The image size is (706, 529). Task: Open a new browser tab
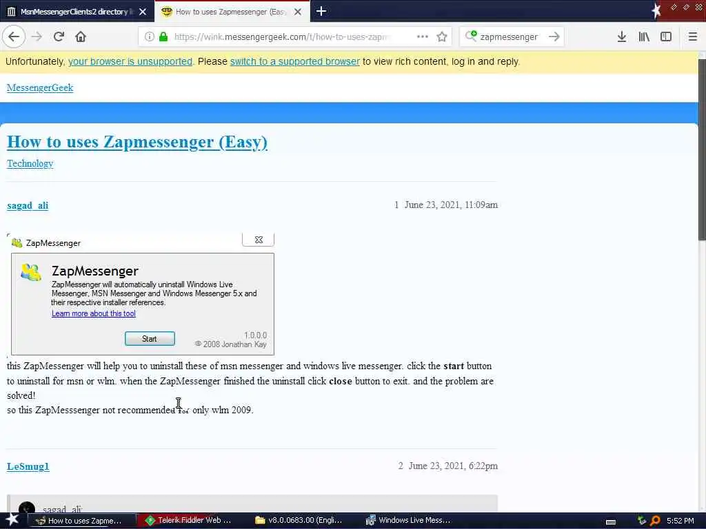point(321,11)
